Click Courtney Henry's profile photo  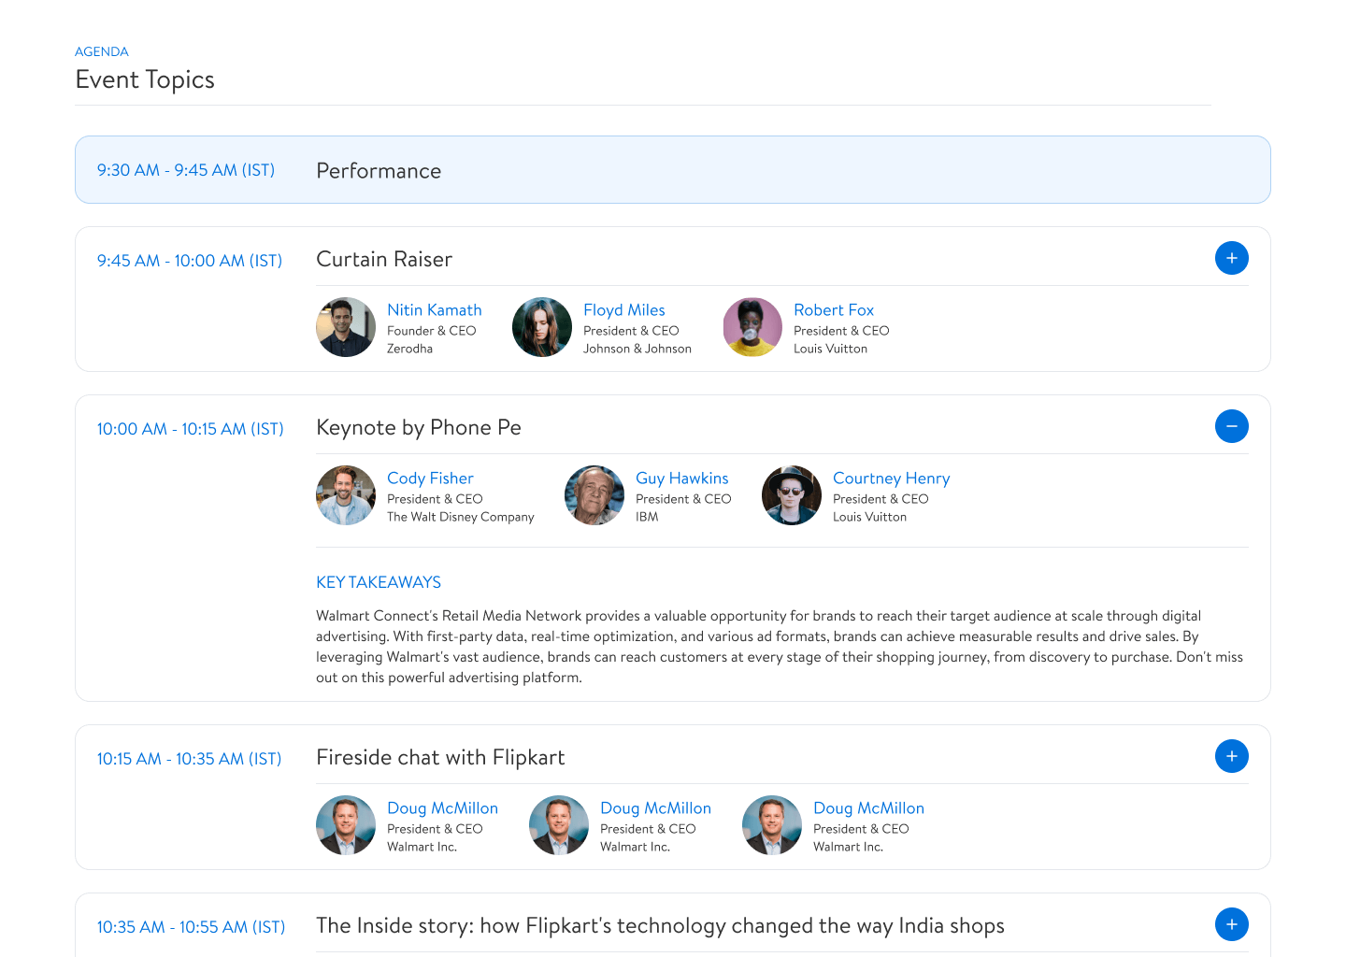click(792, 495)
